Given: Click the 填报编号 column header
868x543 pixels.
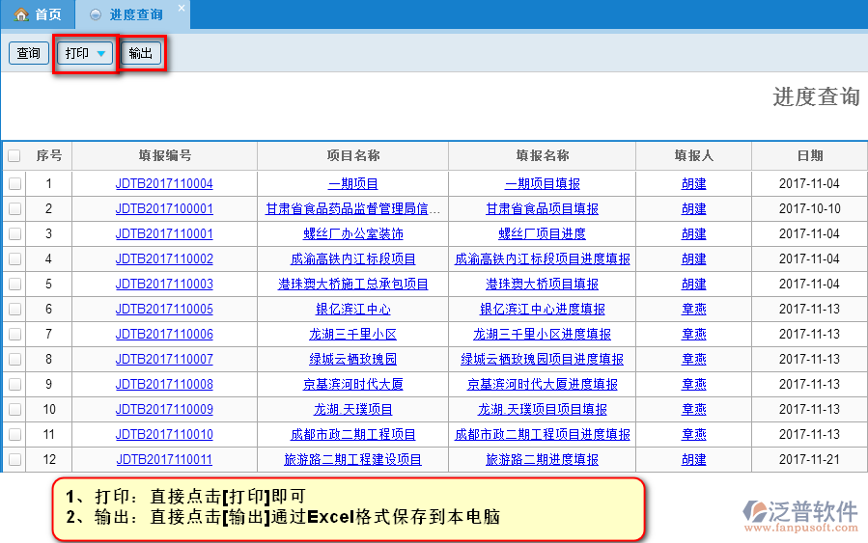Looking at the screenshot, I should click(164, 155).
